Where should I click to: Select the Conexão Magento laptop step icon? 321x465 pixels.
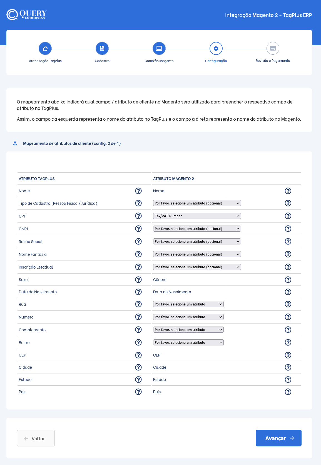159,49
